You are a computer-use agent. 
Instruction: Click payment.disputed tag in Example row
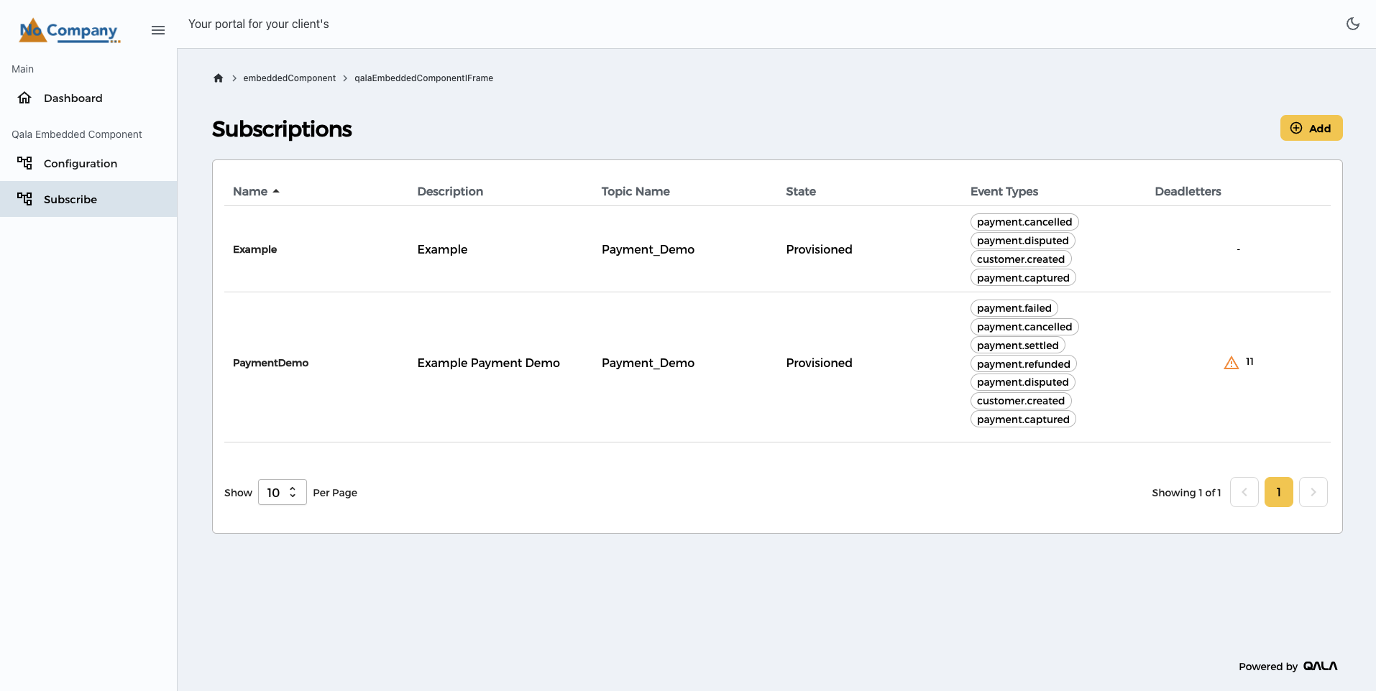pos(1023,241)
